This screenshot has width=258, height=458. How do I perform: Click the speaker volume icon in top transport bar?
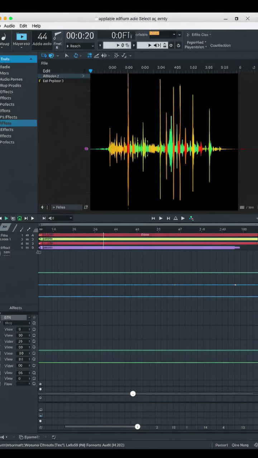157,45
